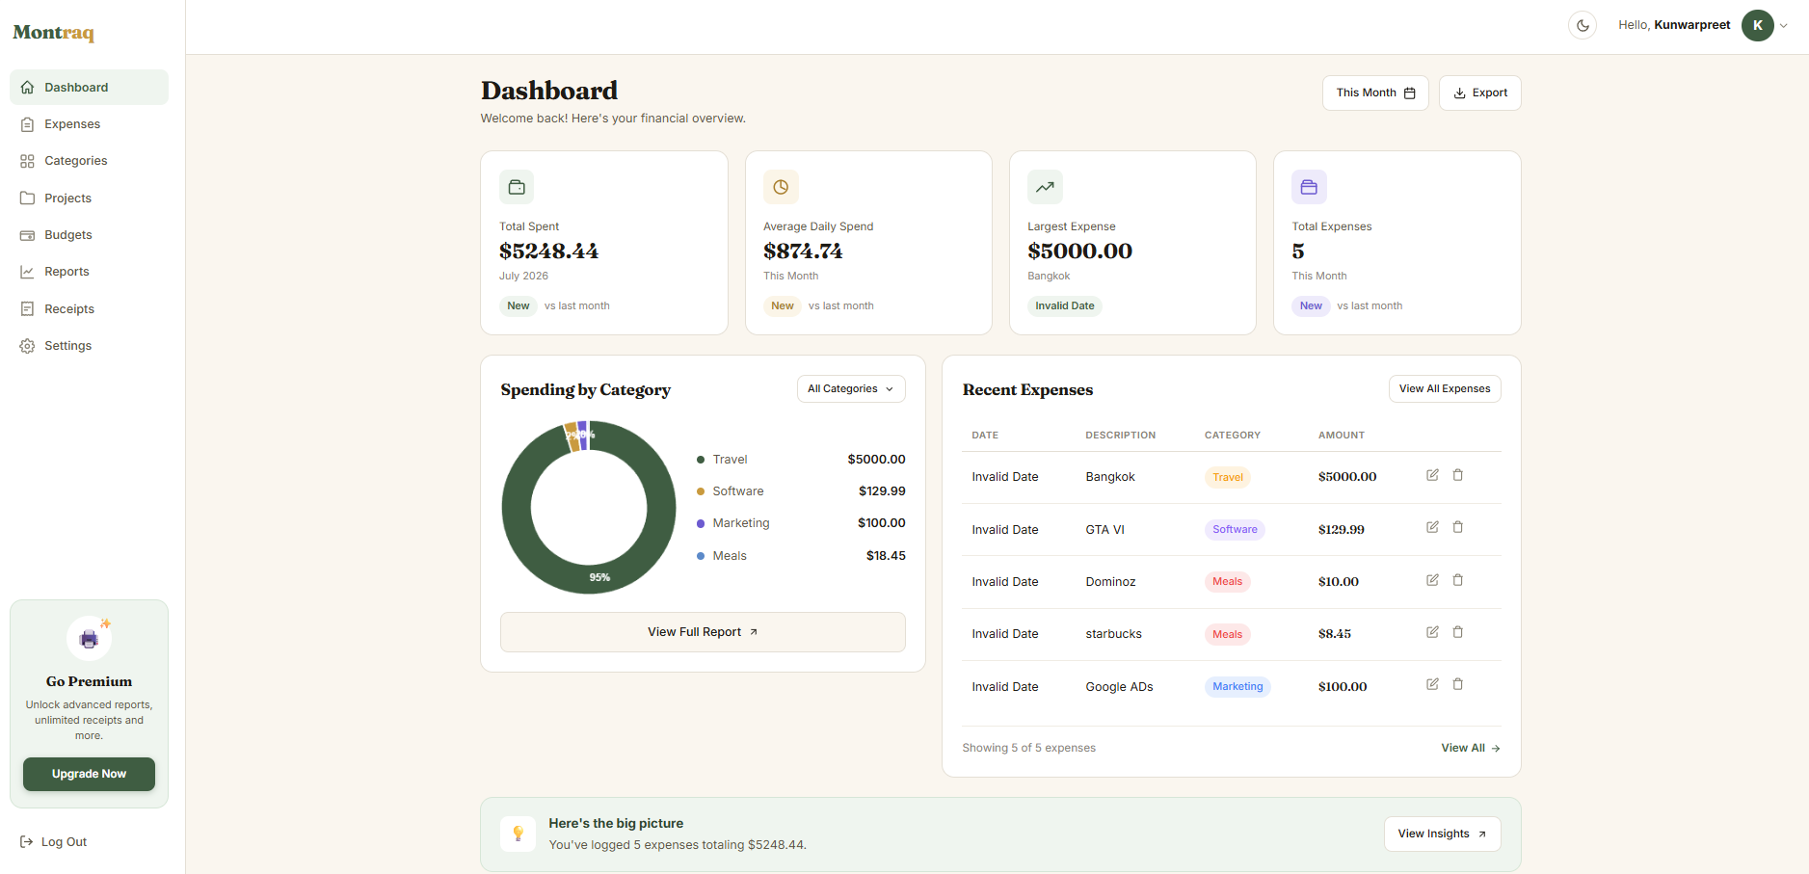
Task: Click the trend icon on Largest Expense card
Action: (1045, 187)
